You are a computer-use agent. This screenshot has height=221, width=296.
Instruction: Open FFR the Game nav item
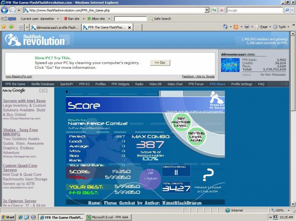[15, 84]
